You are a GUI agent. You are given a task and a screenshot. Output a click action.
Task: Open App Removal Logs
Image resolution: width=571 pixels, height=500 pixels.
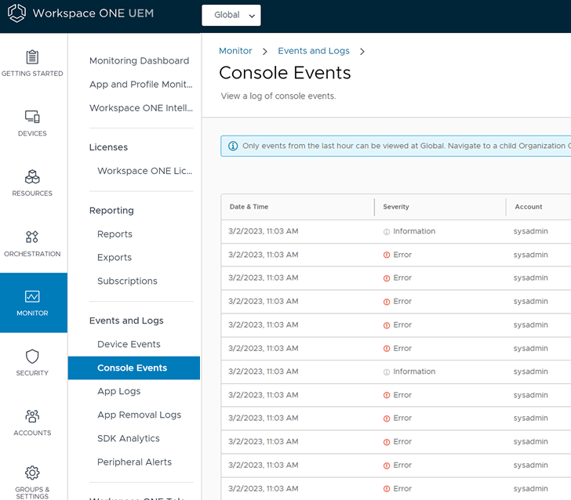139,415
